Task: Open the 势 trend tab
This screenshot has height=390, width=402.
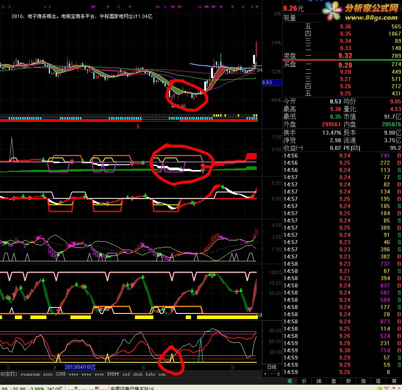Action: [348, 381]
